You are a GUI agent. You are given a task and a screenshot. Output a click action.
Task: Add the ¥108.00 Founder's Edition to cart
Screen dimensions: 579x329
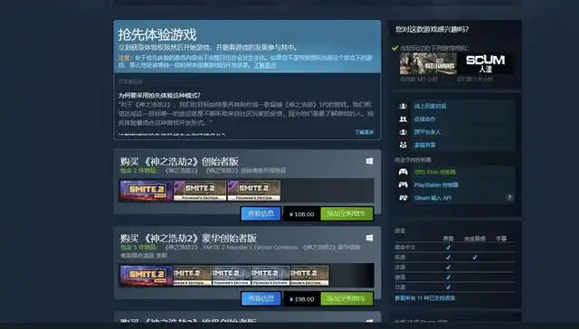[346, 214]
